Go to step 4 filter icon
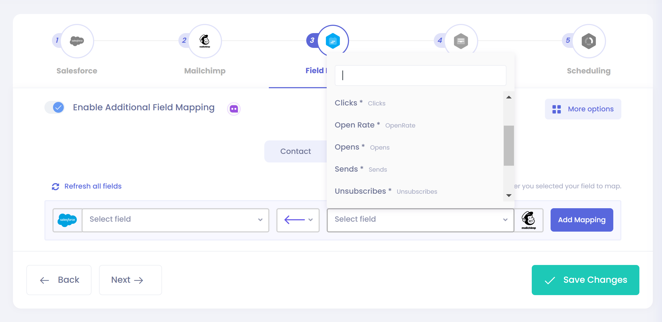This screenshot has height=322, width=662. tap(461, 41)
